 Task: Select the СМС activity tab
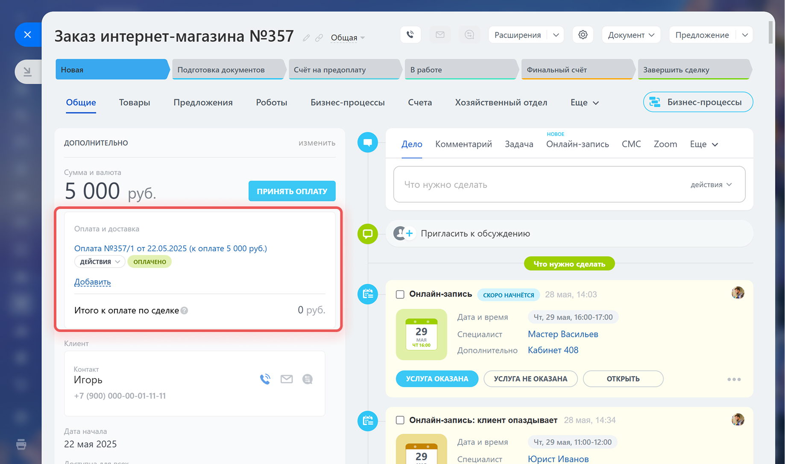tap(631, 144)
